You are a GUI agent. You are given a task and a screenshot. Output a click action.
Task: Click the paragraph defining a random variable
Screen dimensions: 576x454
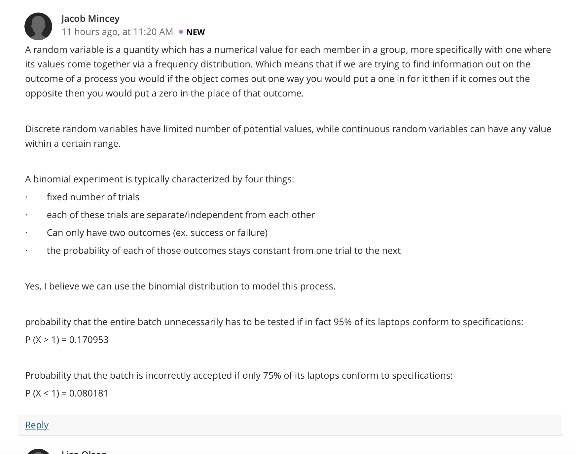point(288,71)
